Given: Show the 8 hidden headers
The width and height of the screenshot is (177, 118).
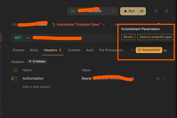Looking at the screenshot, I should (x=37, y=61).
